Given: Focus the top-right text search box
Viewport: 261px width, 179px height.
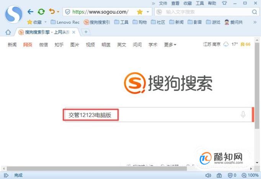Looking at the screenshot, I should 206,12.
